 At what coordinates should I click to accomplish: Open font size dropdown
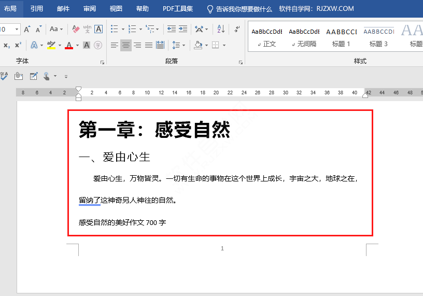(x=17, y=29)
